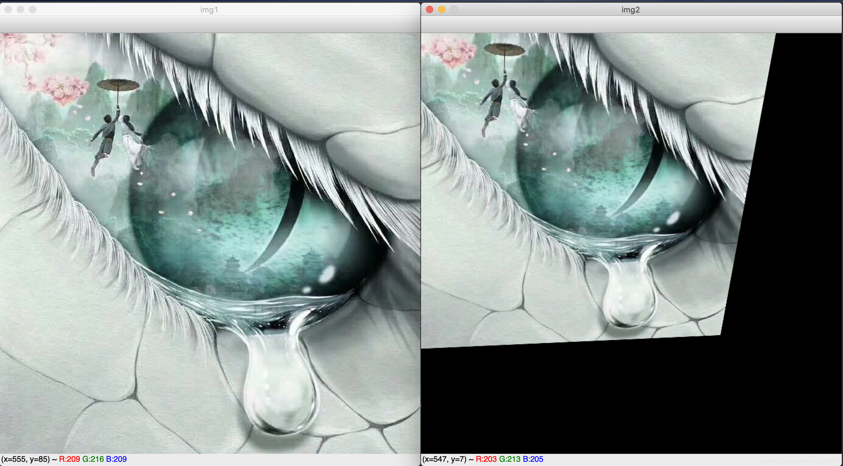Click the img1 window title
This screenshot has width=843, height=466.
[x=209, y=10]
